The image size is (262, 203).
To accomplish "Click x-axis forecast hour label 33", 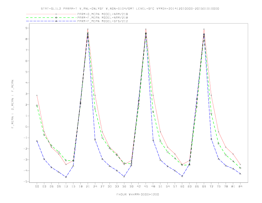I will point(117,186).
